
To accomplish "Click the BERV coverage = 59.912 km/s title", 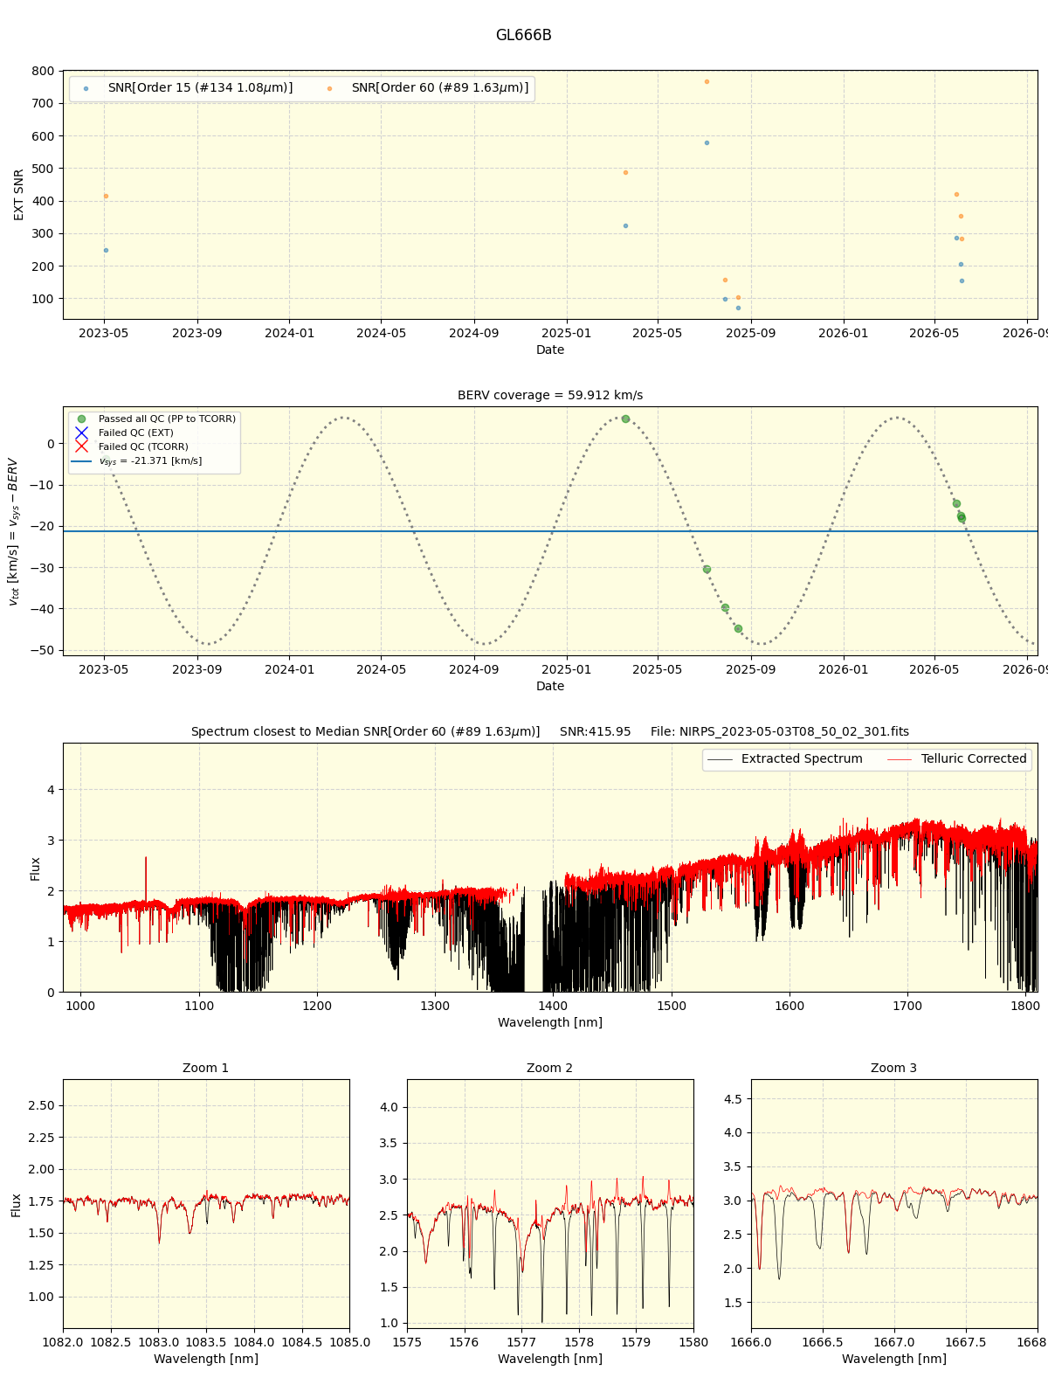I will click(x=550, y=395).
